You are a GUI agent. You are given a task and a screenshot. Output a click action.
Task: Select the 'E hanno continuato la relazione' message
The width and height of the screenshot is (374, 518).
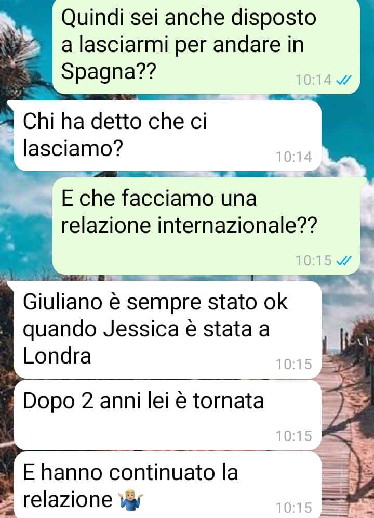pos(168,485)
